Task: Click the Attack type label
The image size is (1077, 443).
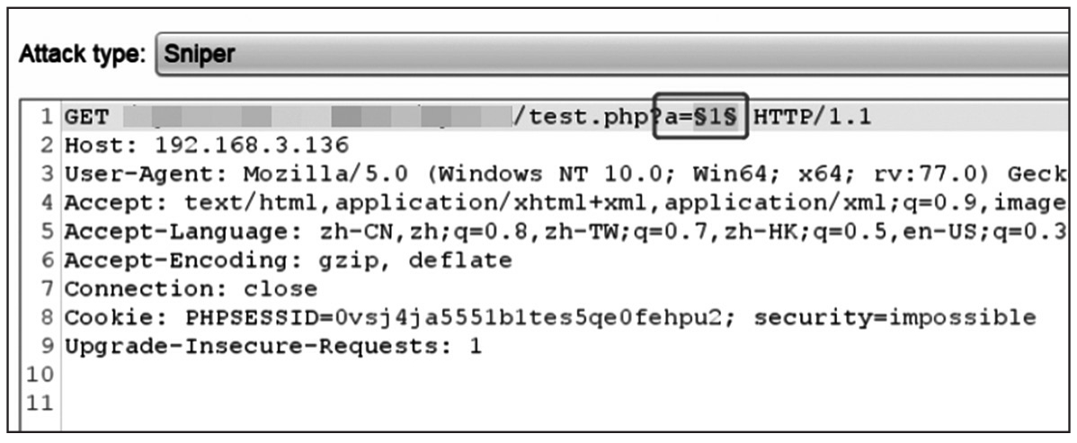Action: (81, 55)
